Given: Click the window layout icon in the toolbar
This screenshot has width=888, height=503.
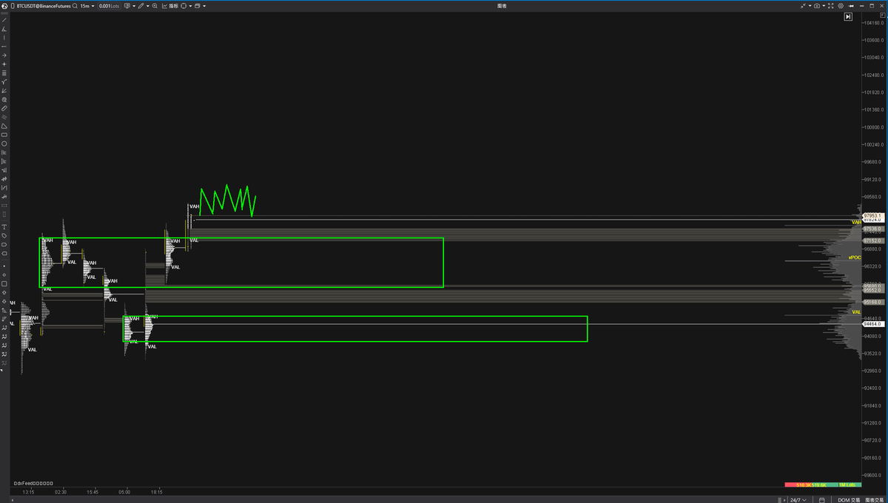Looking at the screenshot, I should pyautogui.click(x=198, y=6).
